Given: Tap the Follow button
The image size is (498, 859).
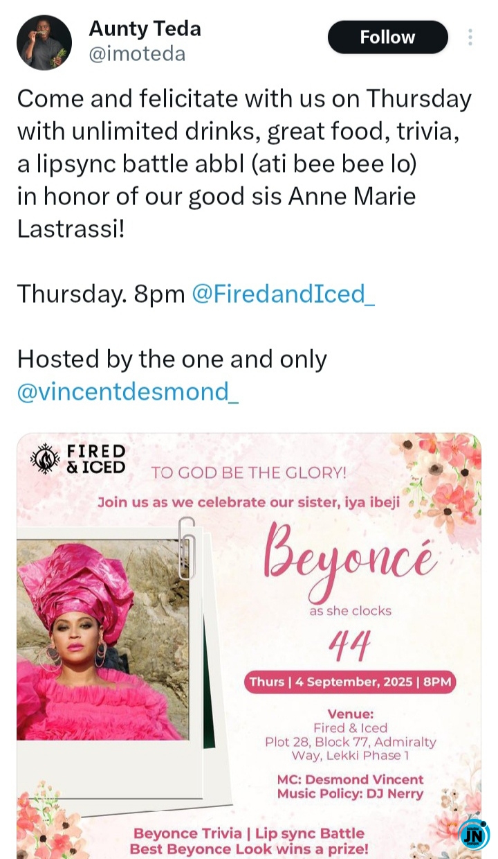Looking at the screenshot, I should tap(387, 37).
